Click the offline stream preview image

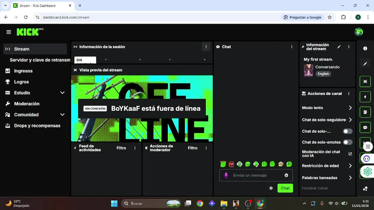(142, 108)
